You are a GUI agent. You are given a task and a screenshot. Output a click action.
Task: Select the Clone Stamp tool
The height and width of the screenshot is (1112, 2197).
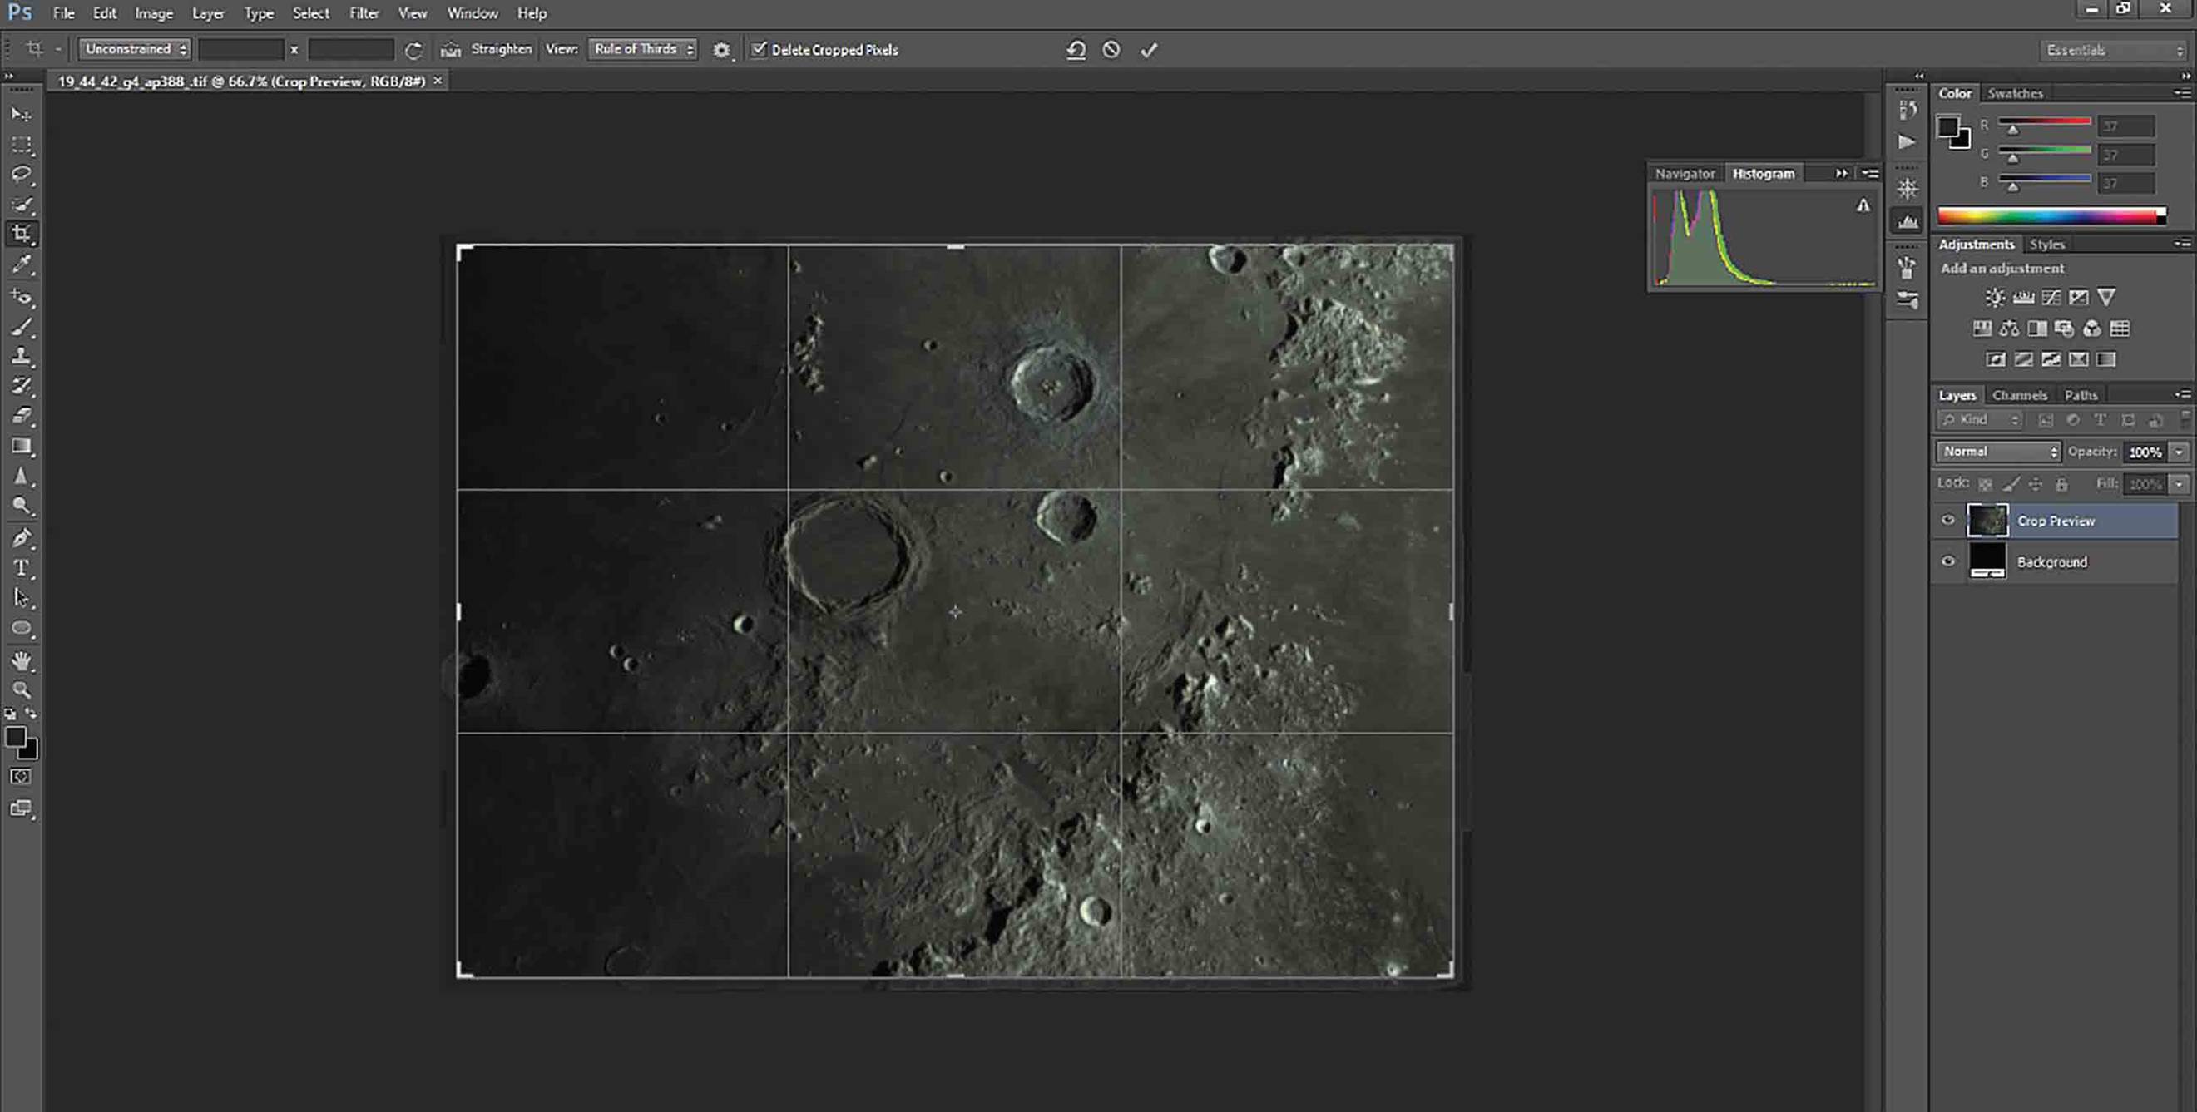click(22, 356)
